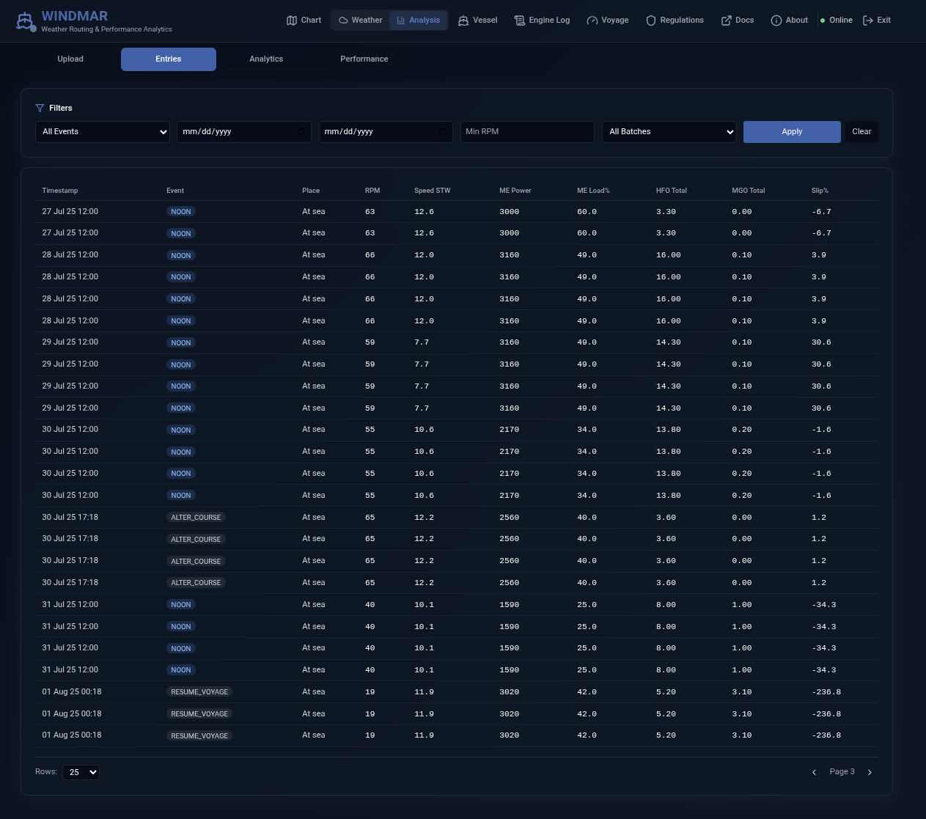Open the external Docs link
The height and width of the screenshot is (819, 926).
point(737,21)
